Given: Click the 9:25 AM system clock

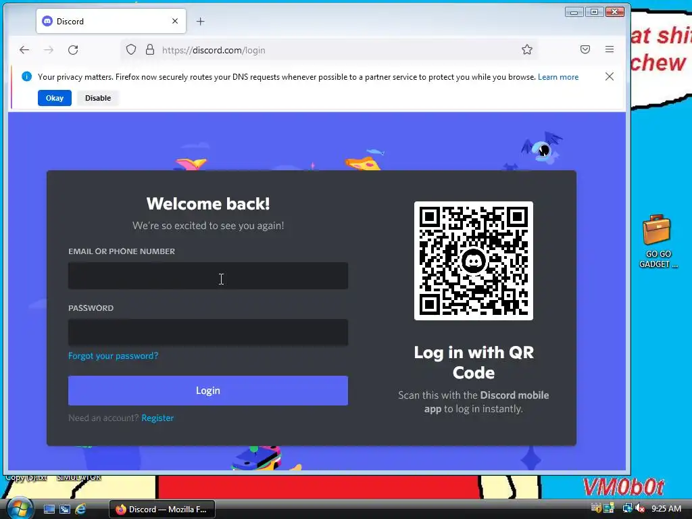Looking at the screenshot, I should click(666, 509).
